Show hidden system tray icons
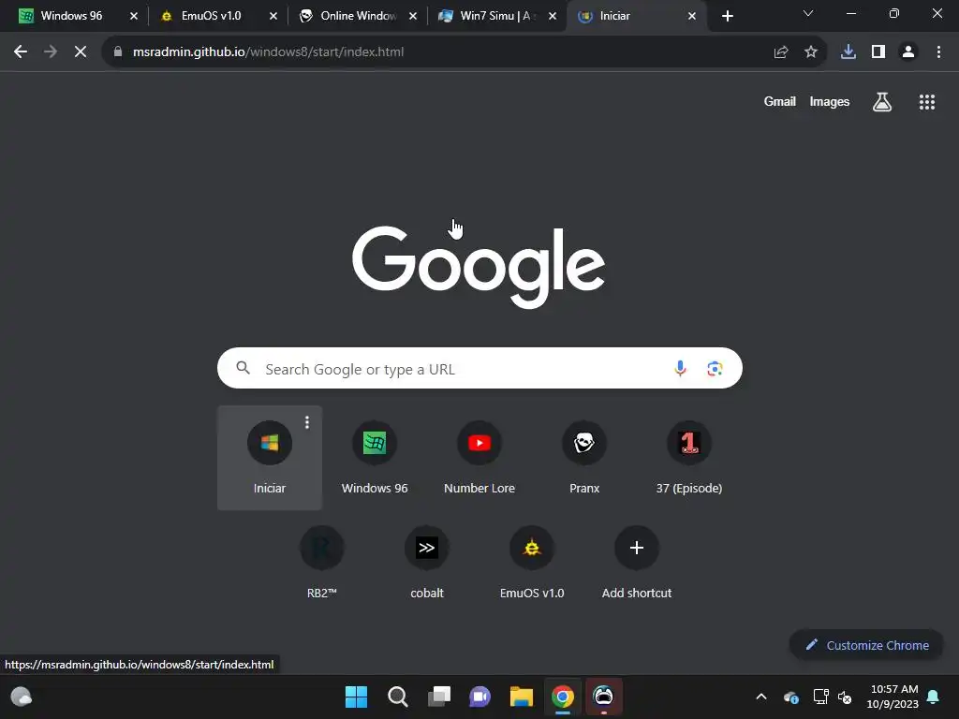This screenshot has height=719, width=959. click(x=761, y=697)
